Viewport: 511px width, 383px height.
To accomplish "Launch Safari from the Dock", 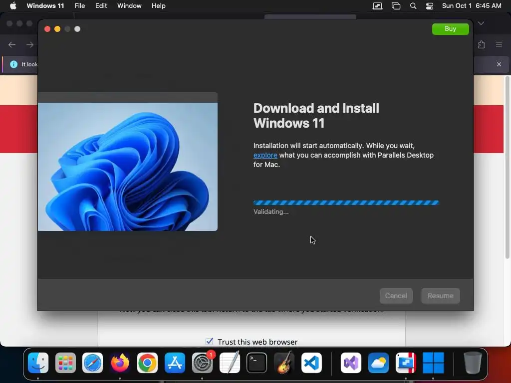I will point(92,363).
